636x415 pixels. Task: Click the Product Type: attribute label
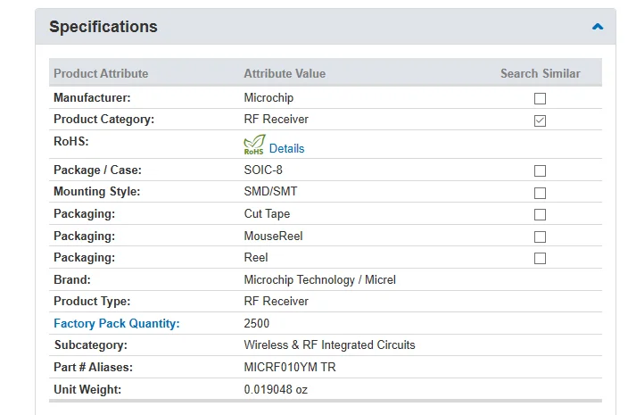[92, 302]
